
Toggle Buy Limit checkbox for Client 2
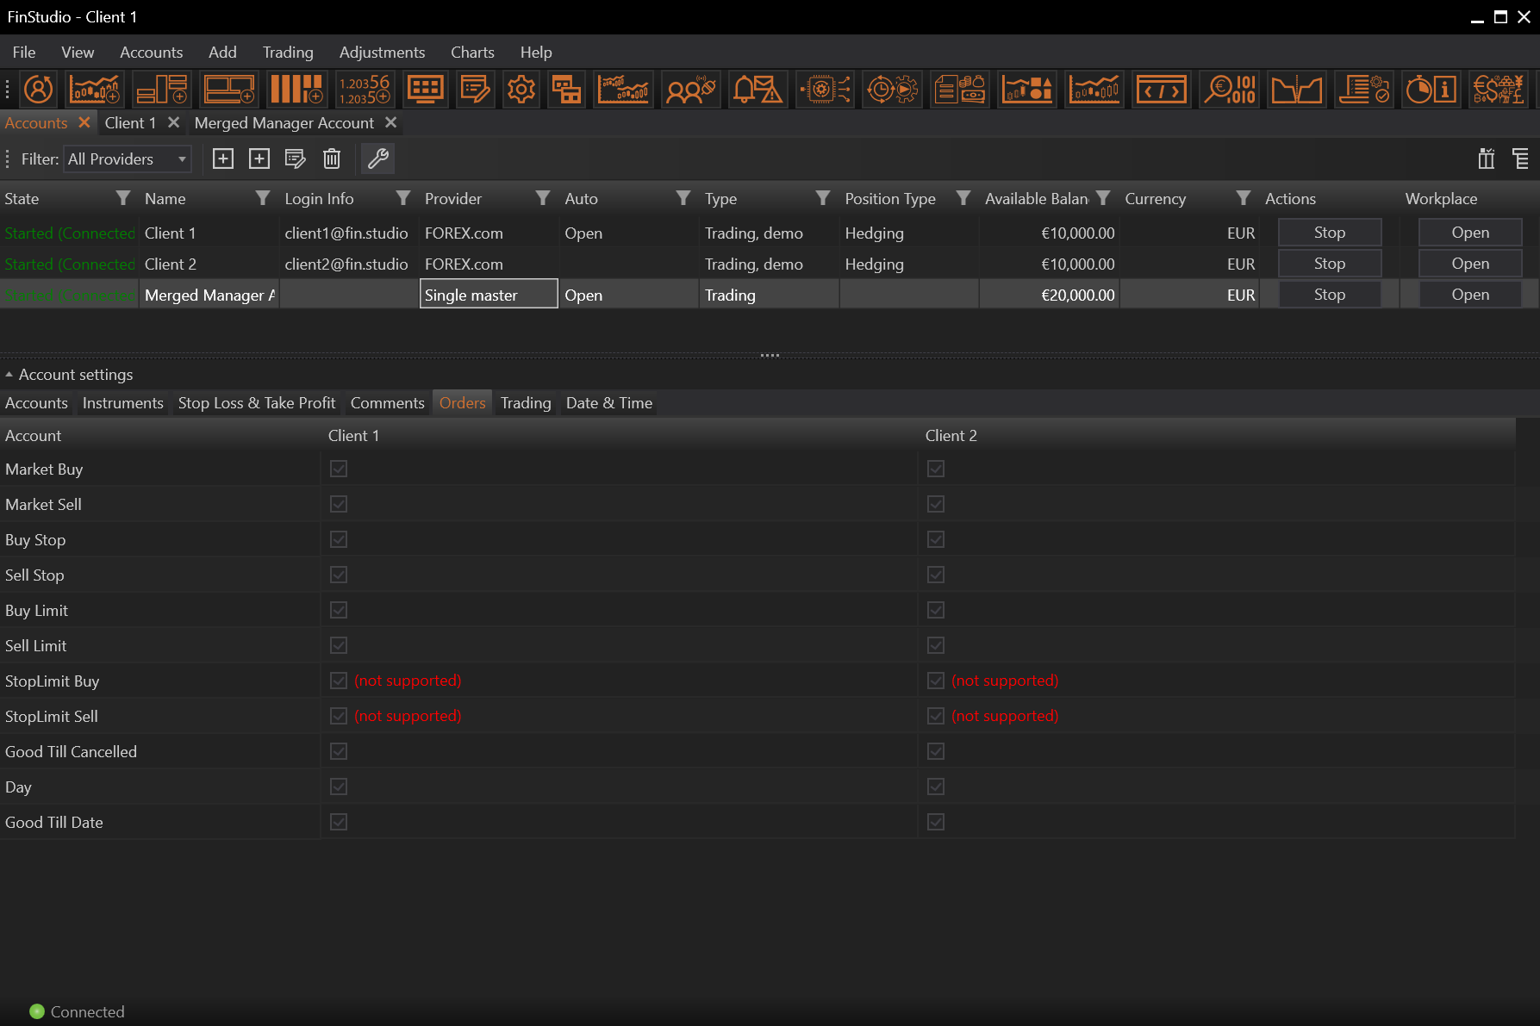(936, 610)
